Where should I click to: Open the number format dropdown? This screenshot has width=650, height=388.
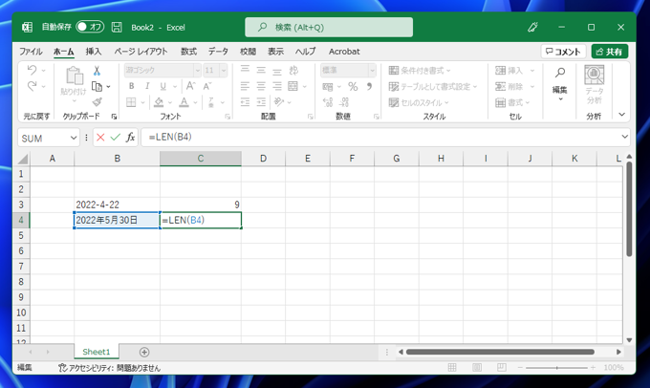(x=372, y=71)
